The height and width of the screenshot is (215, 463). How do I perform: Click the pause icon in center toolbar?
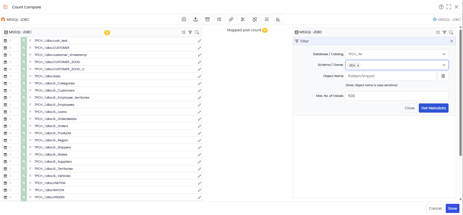click(184, 19)
